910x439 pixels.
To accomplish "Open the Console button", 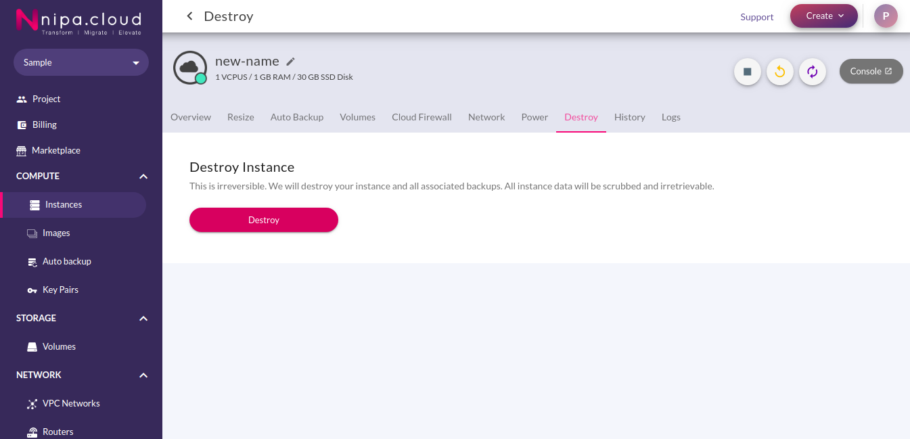I will 871,71.
